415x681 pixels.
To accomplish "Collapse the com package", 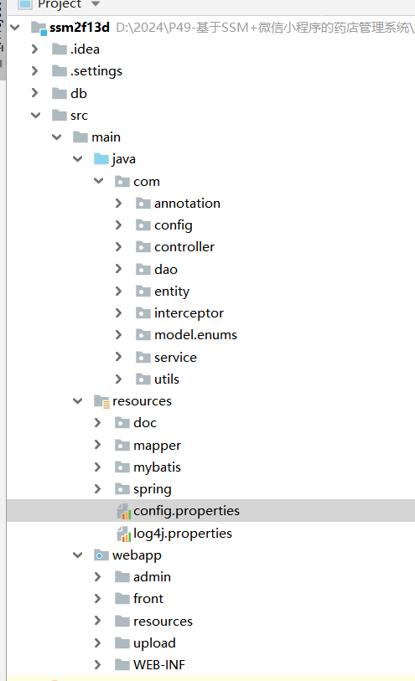I will tap(99, 181).
